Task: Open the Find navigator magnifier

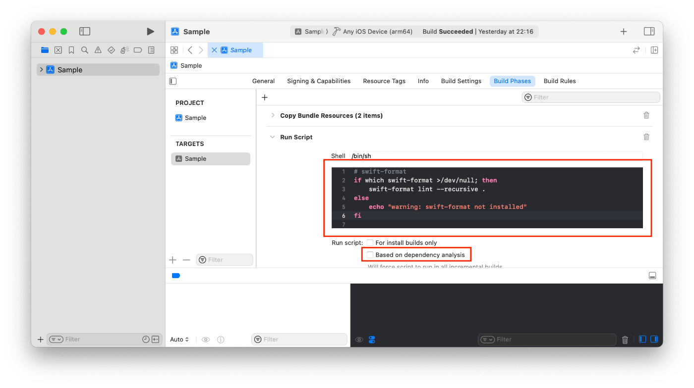Action: pos(85,50)
